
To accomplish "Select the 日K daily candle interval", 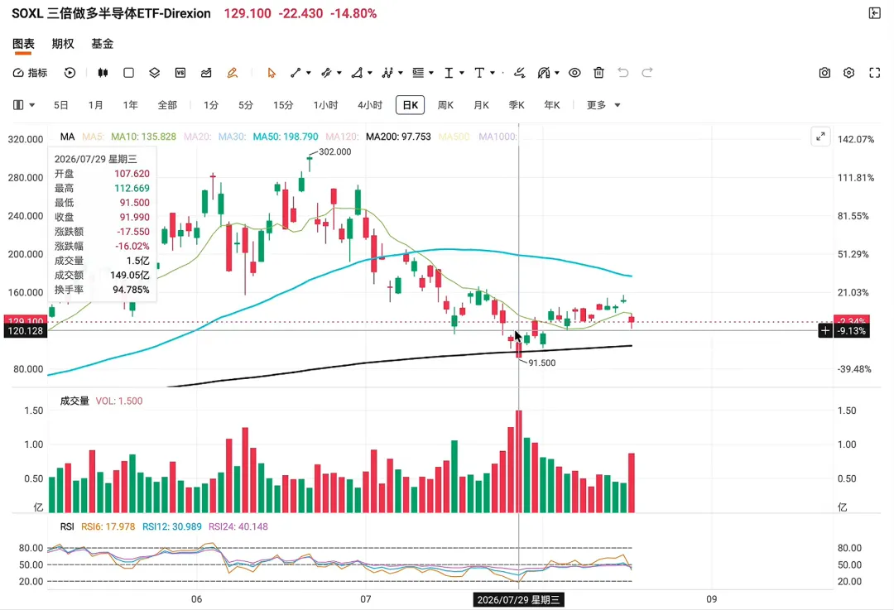I will pos(411,105).
